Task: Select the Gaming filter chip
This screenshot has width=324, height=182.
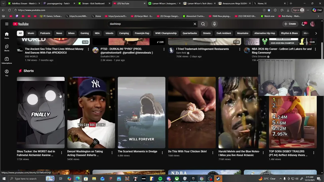Action: click(x=85, y=33)
